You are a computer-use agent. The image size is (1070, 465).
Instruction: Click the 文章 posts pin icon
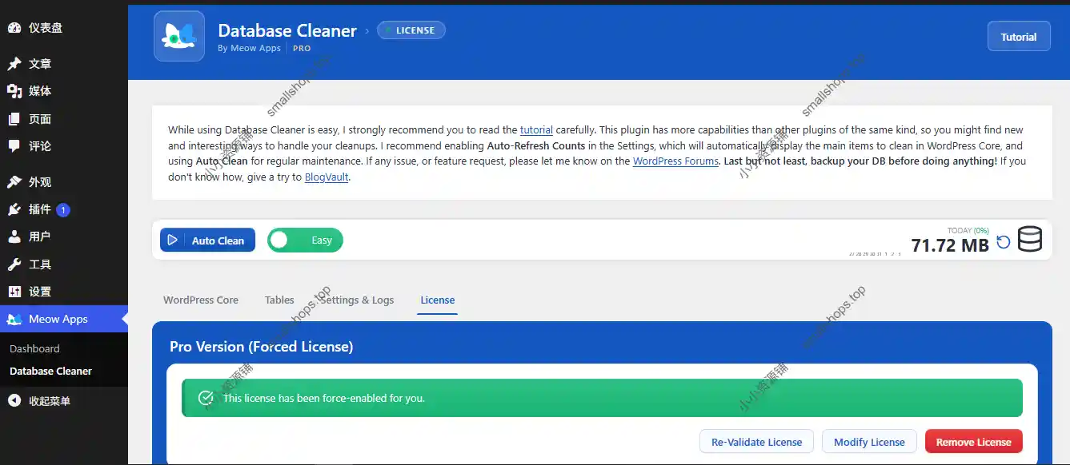(x=14, y=64)
